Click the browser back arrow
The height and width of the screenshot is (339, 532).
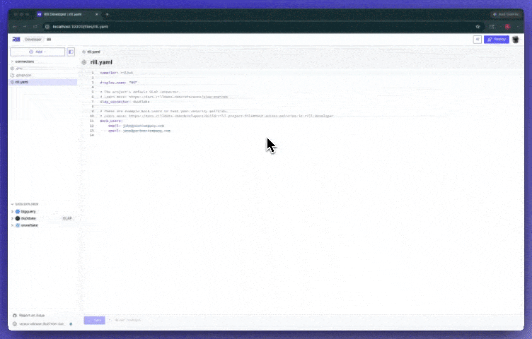[14, 27]
